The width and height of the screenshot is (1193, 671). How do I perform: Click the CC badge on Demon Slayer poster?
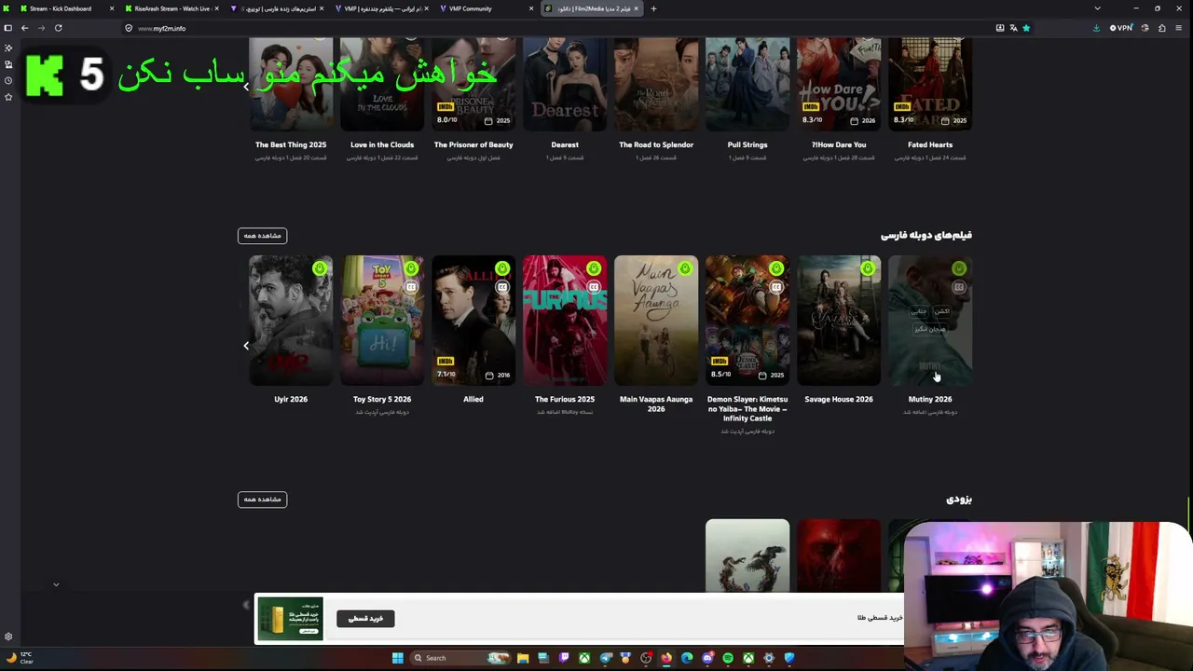(776, 287)
